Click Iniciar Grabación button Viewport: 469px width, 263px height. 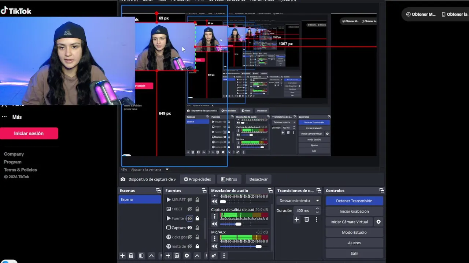(x=354, y=211)
